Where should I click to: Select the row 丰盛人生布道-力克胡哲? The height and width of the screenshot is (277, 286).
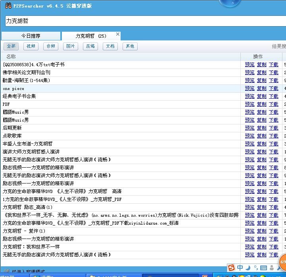pos(120,144)
